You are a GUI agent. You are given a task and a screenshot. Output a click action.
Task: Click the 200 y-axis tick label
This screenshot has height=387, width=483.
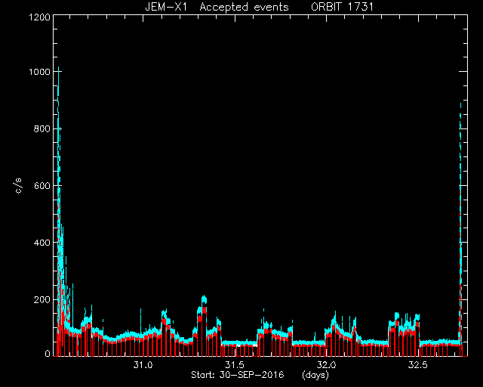coord(42,299)
